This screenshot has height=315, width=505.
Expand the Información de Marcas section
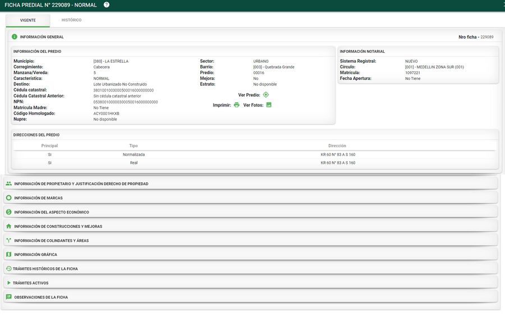click(x=251, y=198)
